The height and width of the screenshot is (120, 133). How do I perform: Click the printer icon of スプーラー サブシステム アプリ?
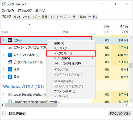tap(10, 48)
